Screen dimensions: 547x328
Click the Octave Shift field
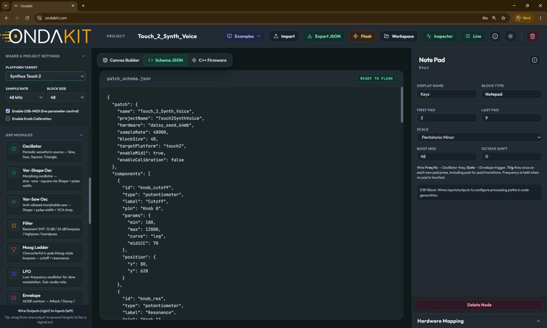tap(511, 156)
